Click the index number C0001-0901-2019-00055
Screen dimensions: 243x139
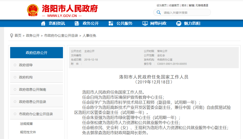pyautogui.click(x=172, y=64)
